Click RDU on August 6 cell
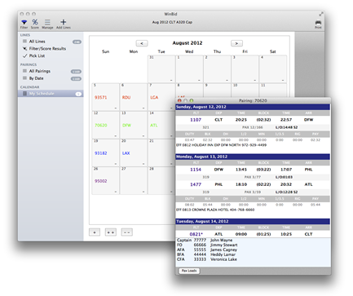Screen dimensions: 353x296 pyautogui.click(x=126, y=97)
